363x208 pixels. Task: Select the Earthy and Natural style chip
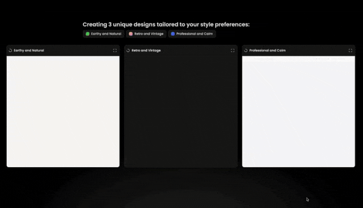pos(103,34)
